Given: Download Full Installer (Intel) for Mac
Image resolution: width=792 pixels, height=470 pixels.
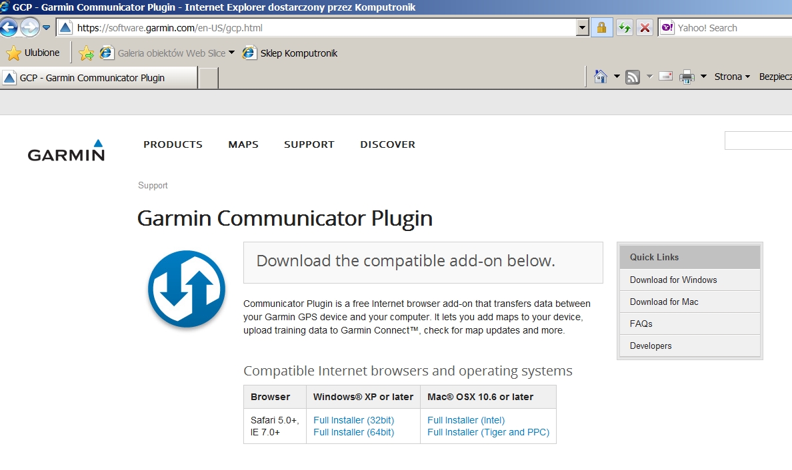Looking at the screenshot, I should 466,420.
